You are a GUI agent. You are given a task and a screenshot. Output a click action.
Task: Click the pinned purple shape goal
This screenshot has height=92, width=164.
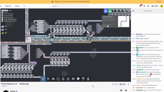pos(3,27)
